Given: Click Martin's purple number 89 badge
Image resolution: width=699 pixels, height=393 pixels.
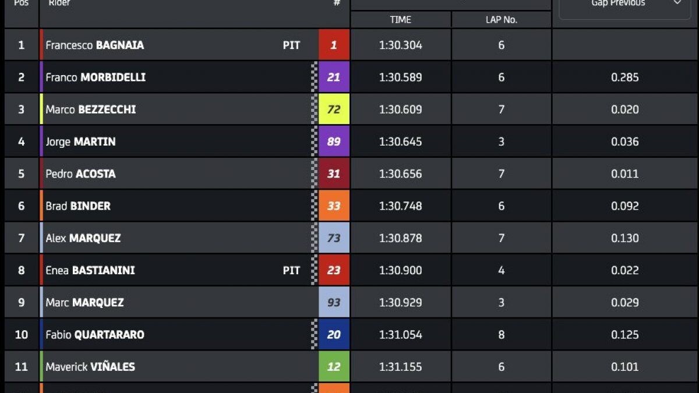Looking at the screenshot, I should pyautogui.click(x=334, y=141).
